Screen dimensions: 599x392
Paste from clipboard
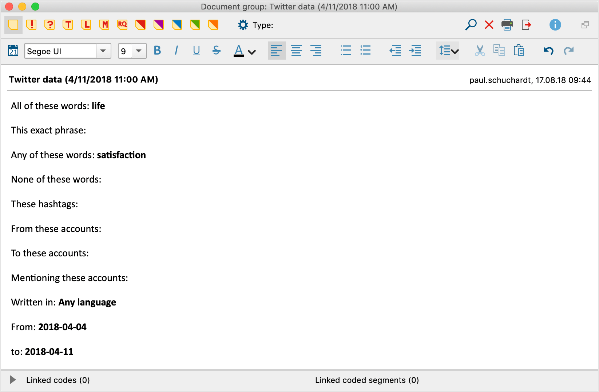pos(519,51)
